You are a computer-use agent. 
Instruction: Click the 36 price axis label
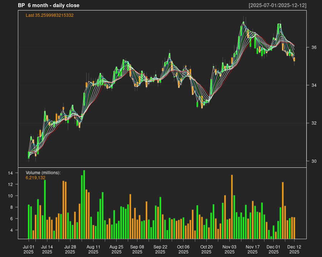click(314, 47)
